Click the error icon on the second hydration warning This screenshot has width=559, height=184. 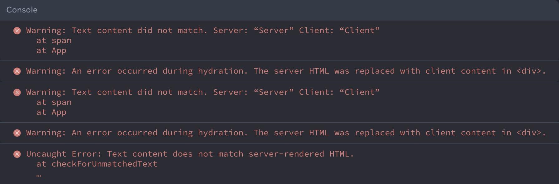(x=17, y=133)
